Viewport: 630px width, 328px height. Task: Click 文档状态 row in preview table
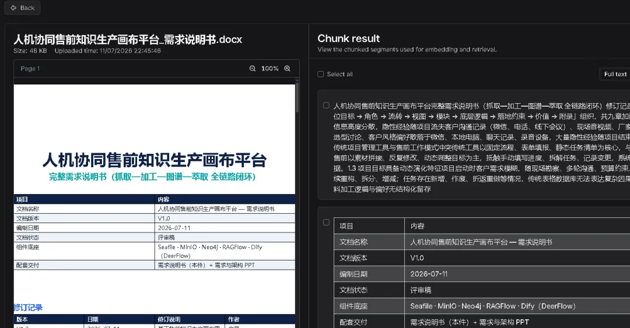click(154, 237)
